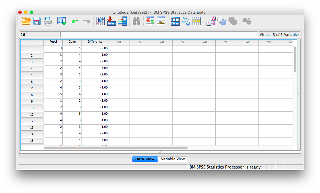The height and width of the screenshot is (193, 320).
Task: Select the Difference column header
Action: click(x=95, y=42)
